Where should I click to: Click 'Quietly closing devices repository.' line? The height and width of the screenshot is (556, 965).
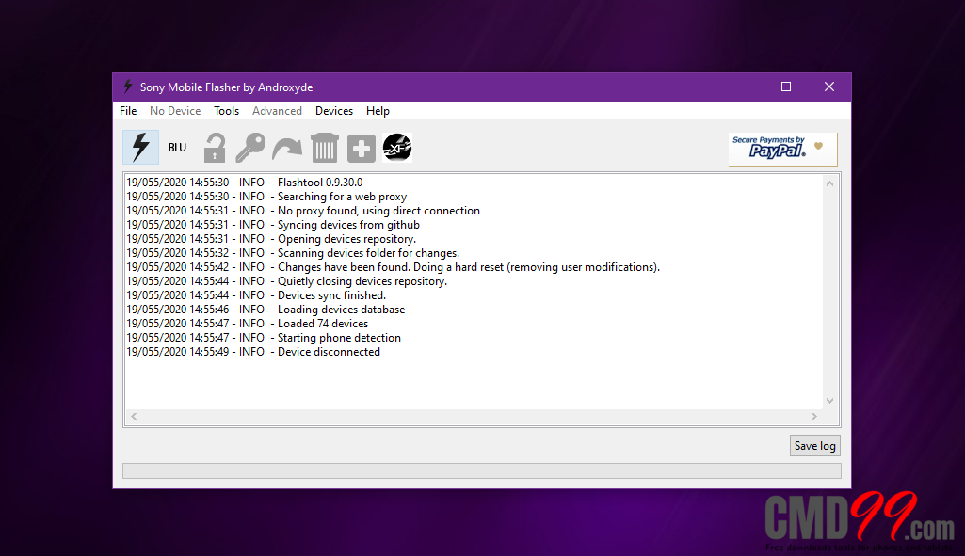tap(286, 281)
